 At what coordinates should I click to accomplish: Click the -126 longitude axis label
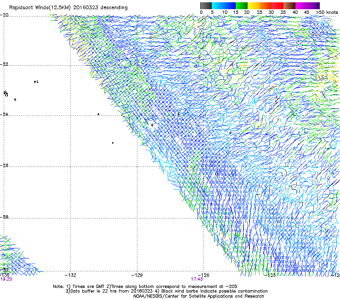(204, 276)
